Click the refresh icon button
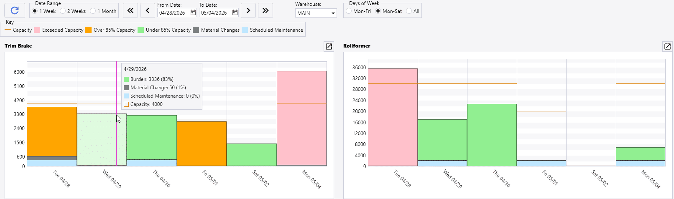This screenshot has height=199, width=674. 15,10
